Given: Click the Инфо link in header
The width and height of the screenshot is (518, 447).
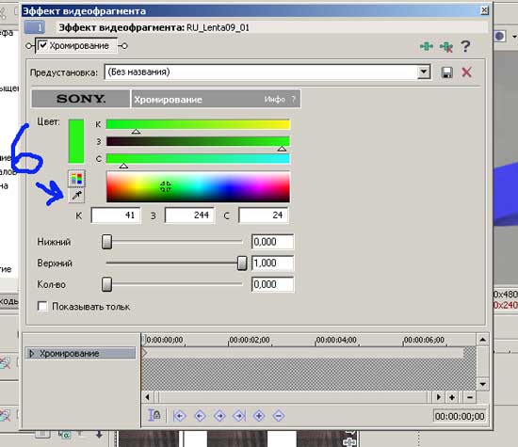Looking at the screenshot, I should tap(274, 99).
